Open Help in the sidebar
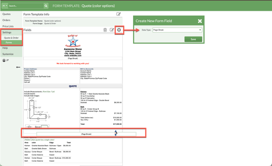This screenshot has width=272, height=166. point(5,48)
